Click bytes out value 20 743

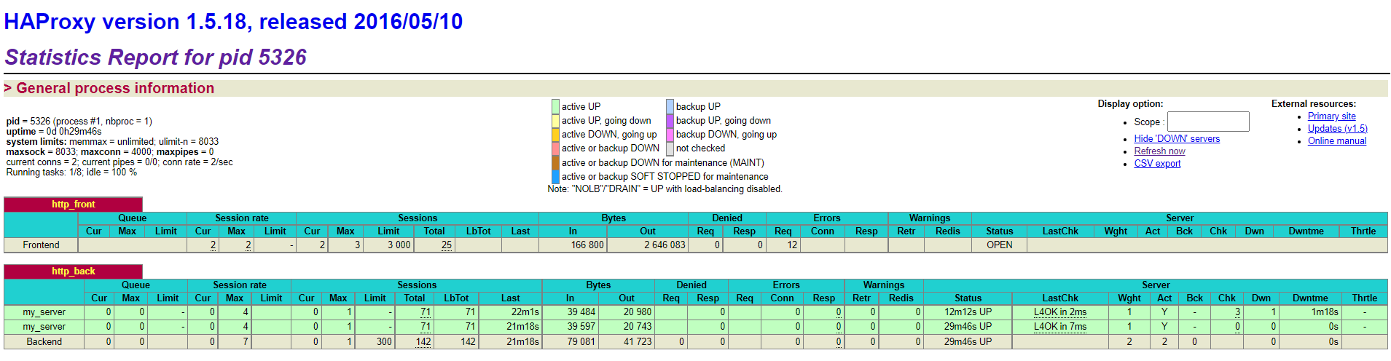pos(637,327)
